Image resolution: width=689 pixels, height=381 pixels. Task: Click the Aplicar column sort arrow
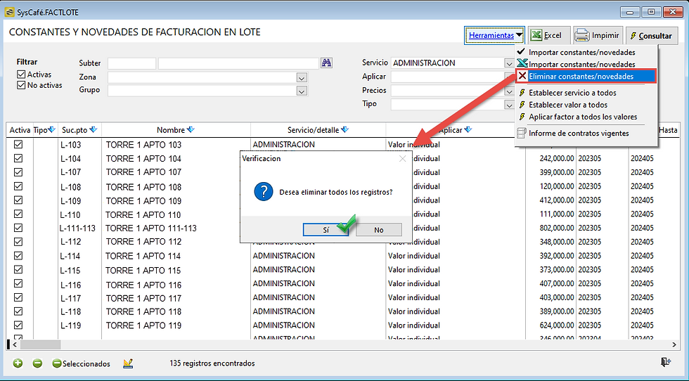[468, 129]
